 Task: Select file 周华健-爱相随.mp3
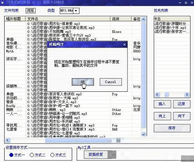tap(54, 117)
